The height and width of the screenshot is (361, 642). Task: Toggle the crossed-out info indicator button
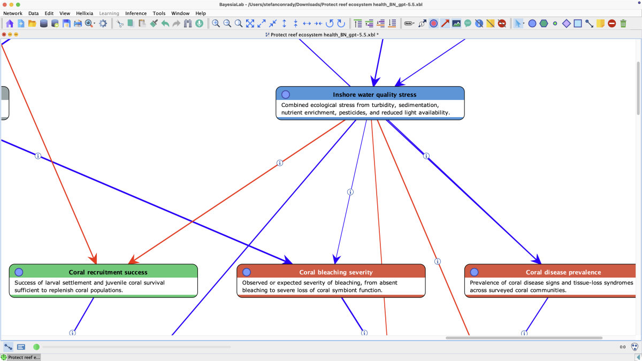pyautogui.click(x=479, y=24)
